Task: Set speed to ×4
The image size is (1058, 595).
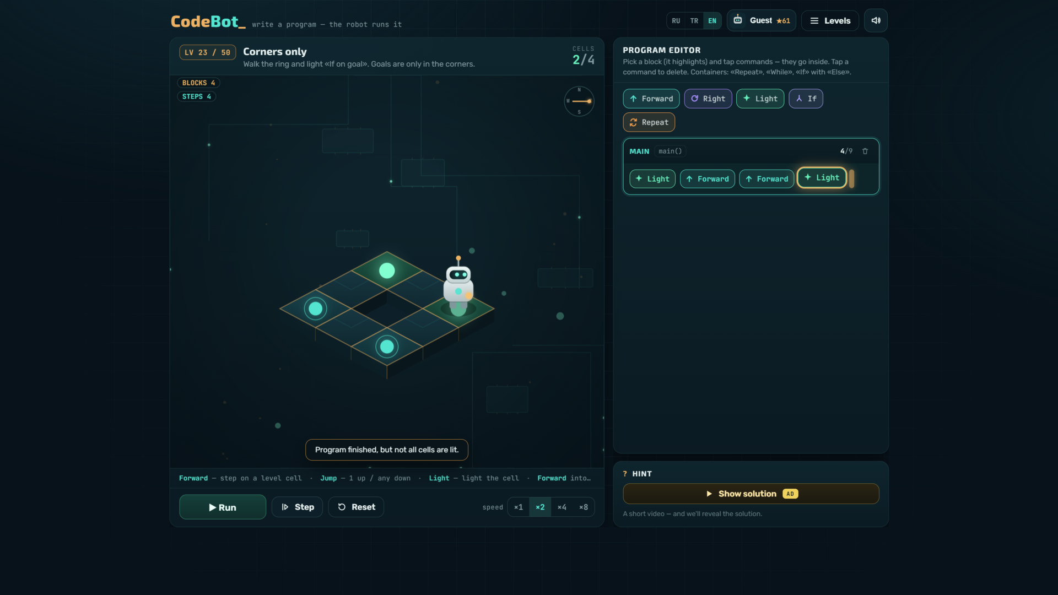Action: [x=562, y=507]
